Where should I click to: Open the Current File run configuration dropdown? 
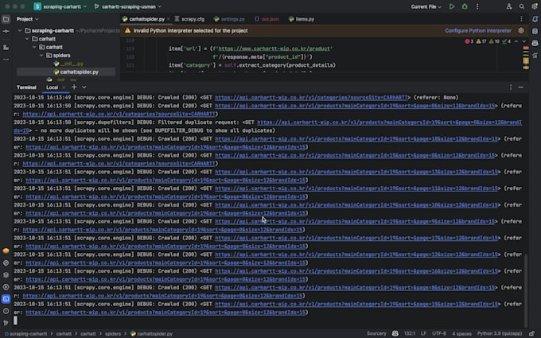tap(426, 6)
